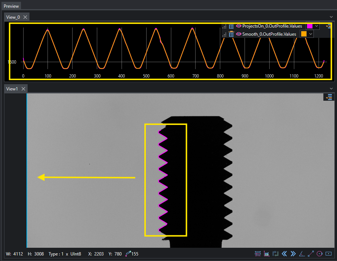Choose the rectangle region tool icon
337x261 pixels.
pyautogui.click(x=329, y=254)
